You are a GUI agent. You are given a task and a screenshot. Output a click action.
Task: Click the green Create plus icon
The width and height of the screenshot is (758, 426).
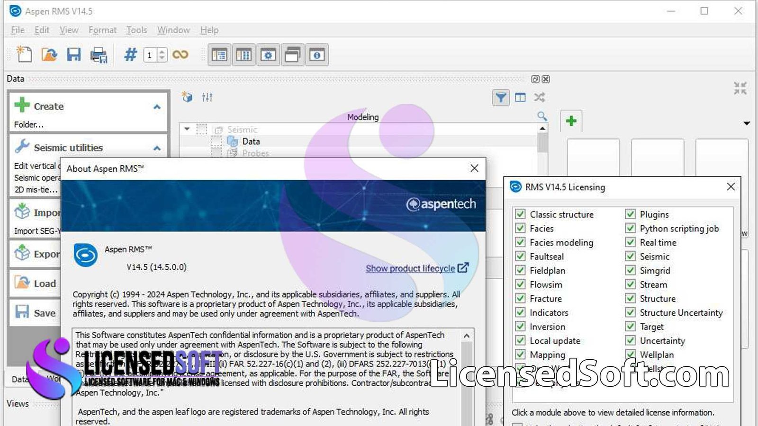[22, 105]
